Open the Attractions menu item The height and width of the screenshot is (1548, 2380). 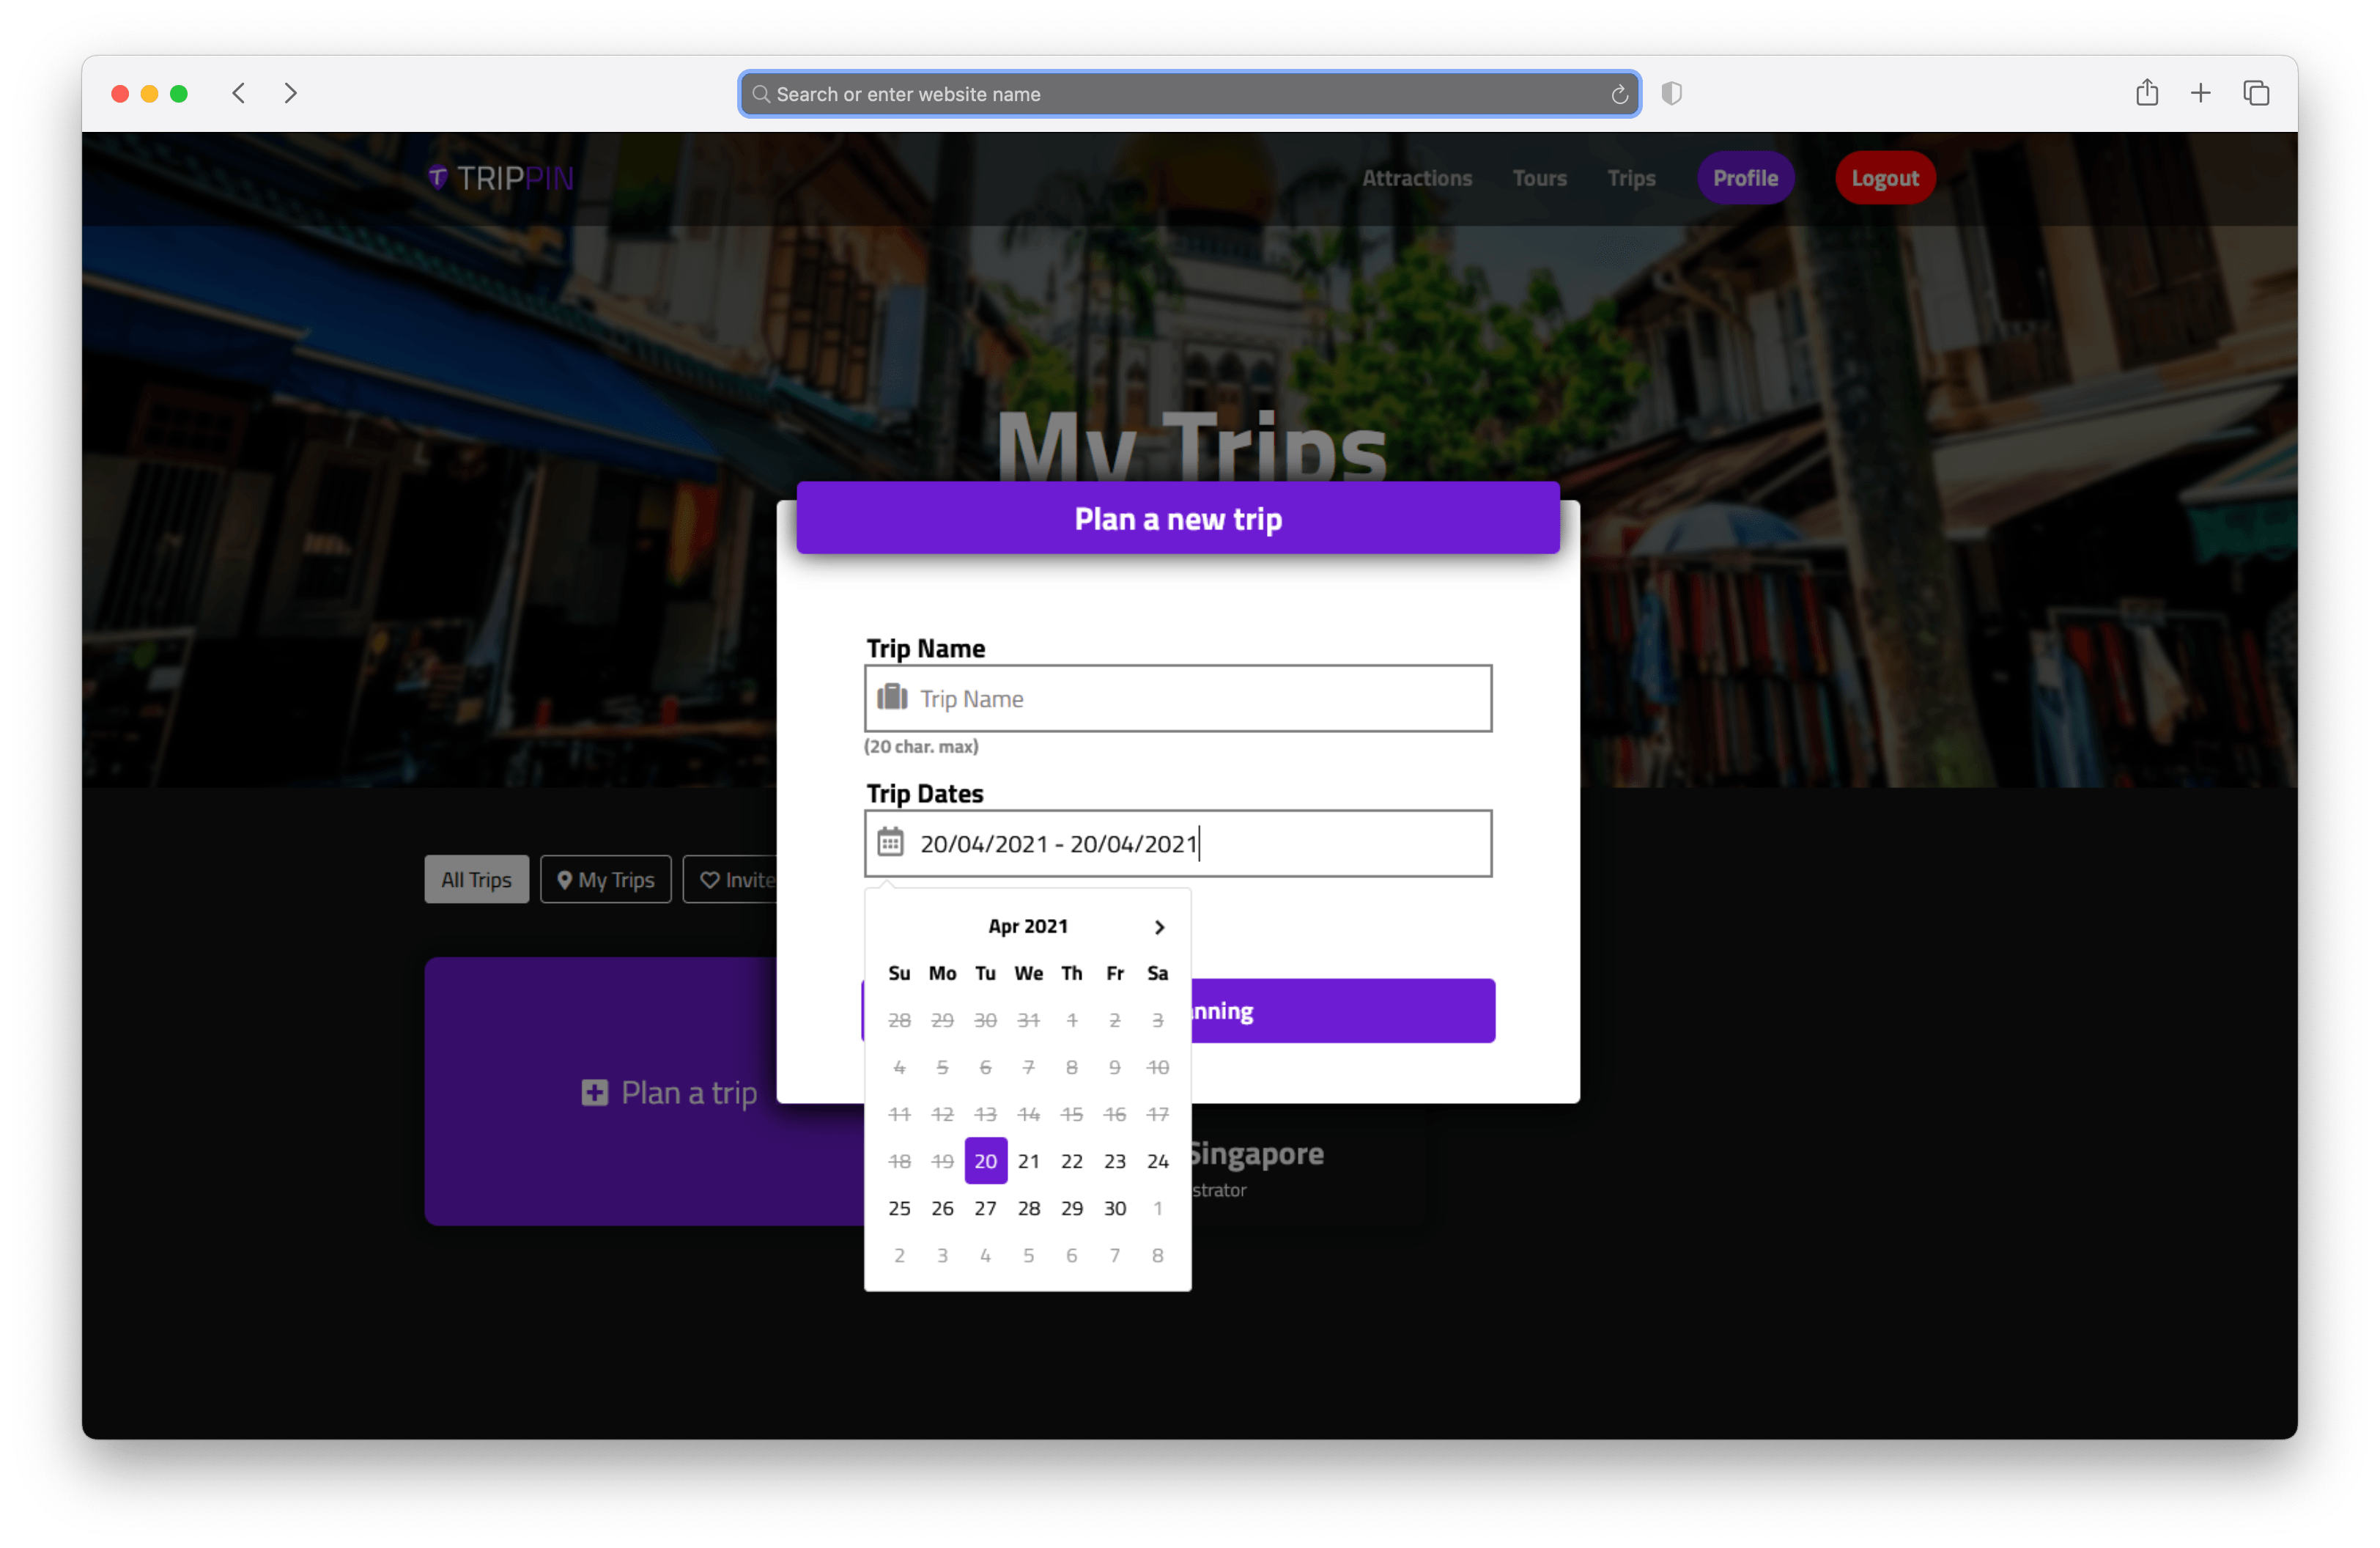(x=1416, y=178)
